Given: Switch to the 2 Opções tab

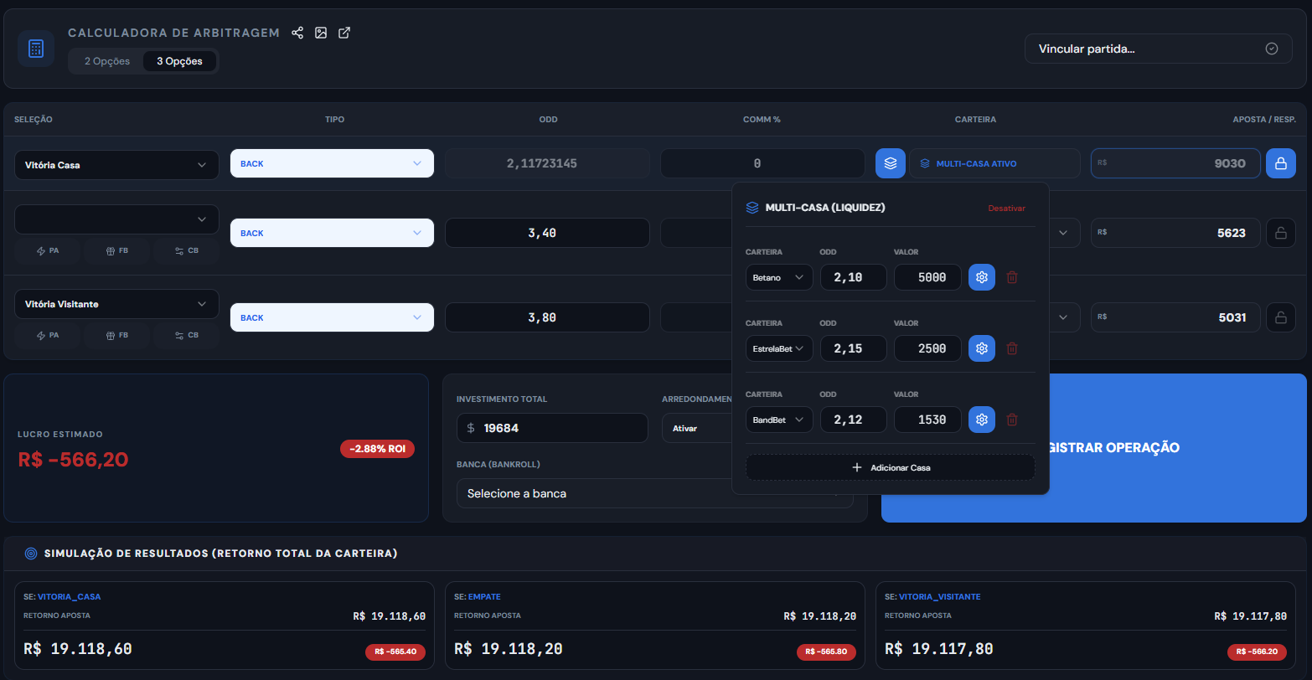Looking at the screenshot, I should (x=107, y=61).
